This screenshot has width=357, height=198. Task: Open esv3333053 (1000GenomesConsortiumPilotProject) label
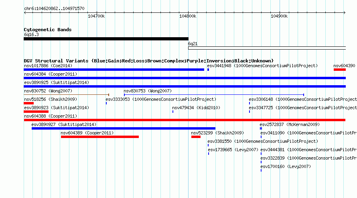[161, 99]
